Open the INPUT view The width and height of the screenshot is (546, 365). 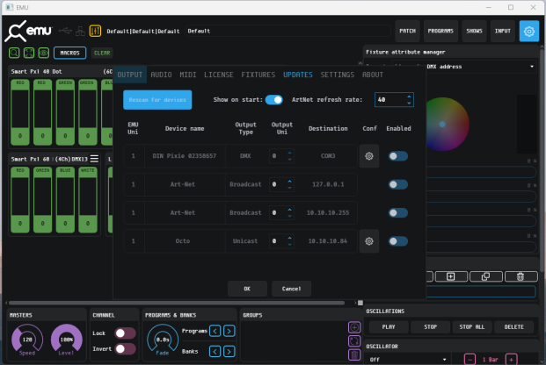pos(503,31)
